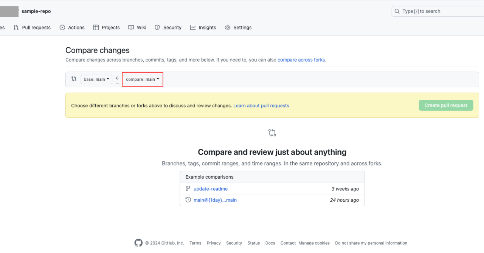The image size is (484, 253).
Task: Switch to the Projects tab
Action: click(107, 28)
